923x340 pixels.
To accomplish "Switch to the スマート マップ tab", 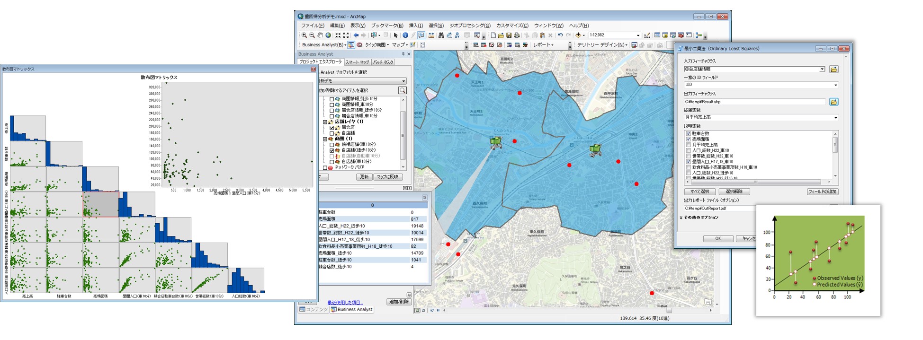I will click(x=357, y=62).
